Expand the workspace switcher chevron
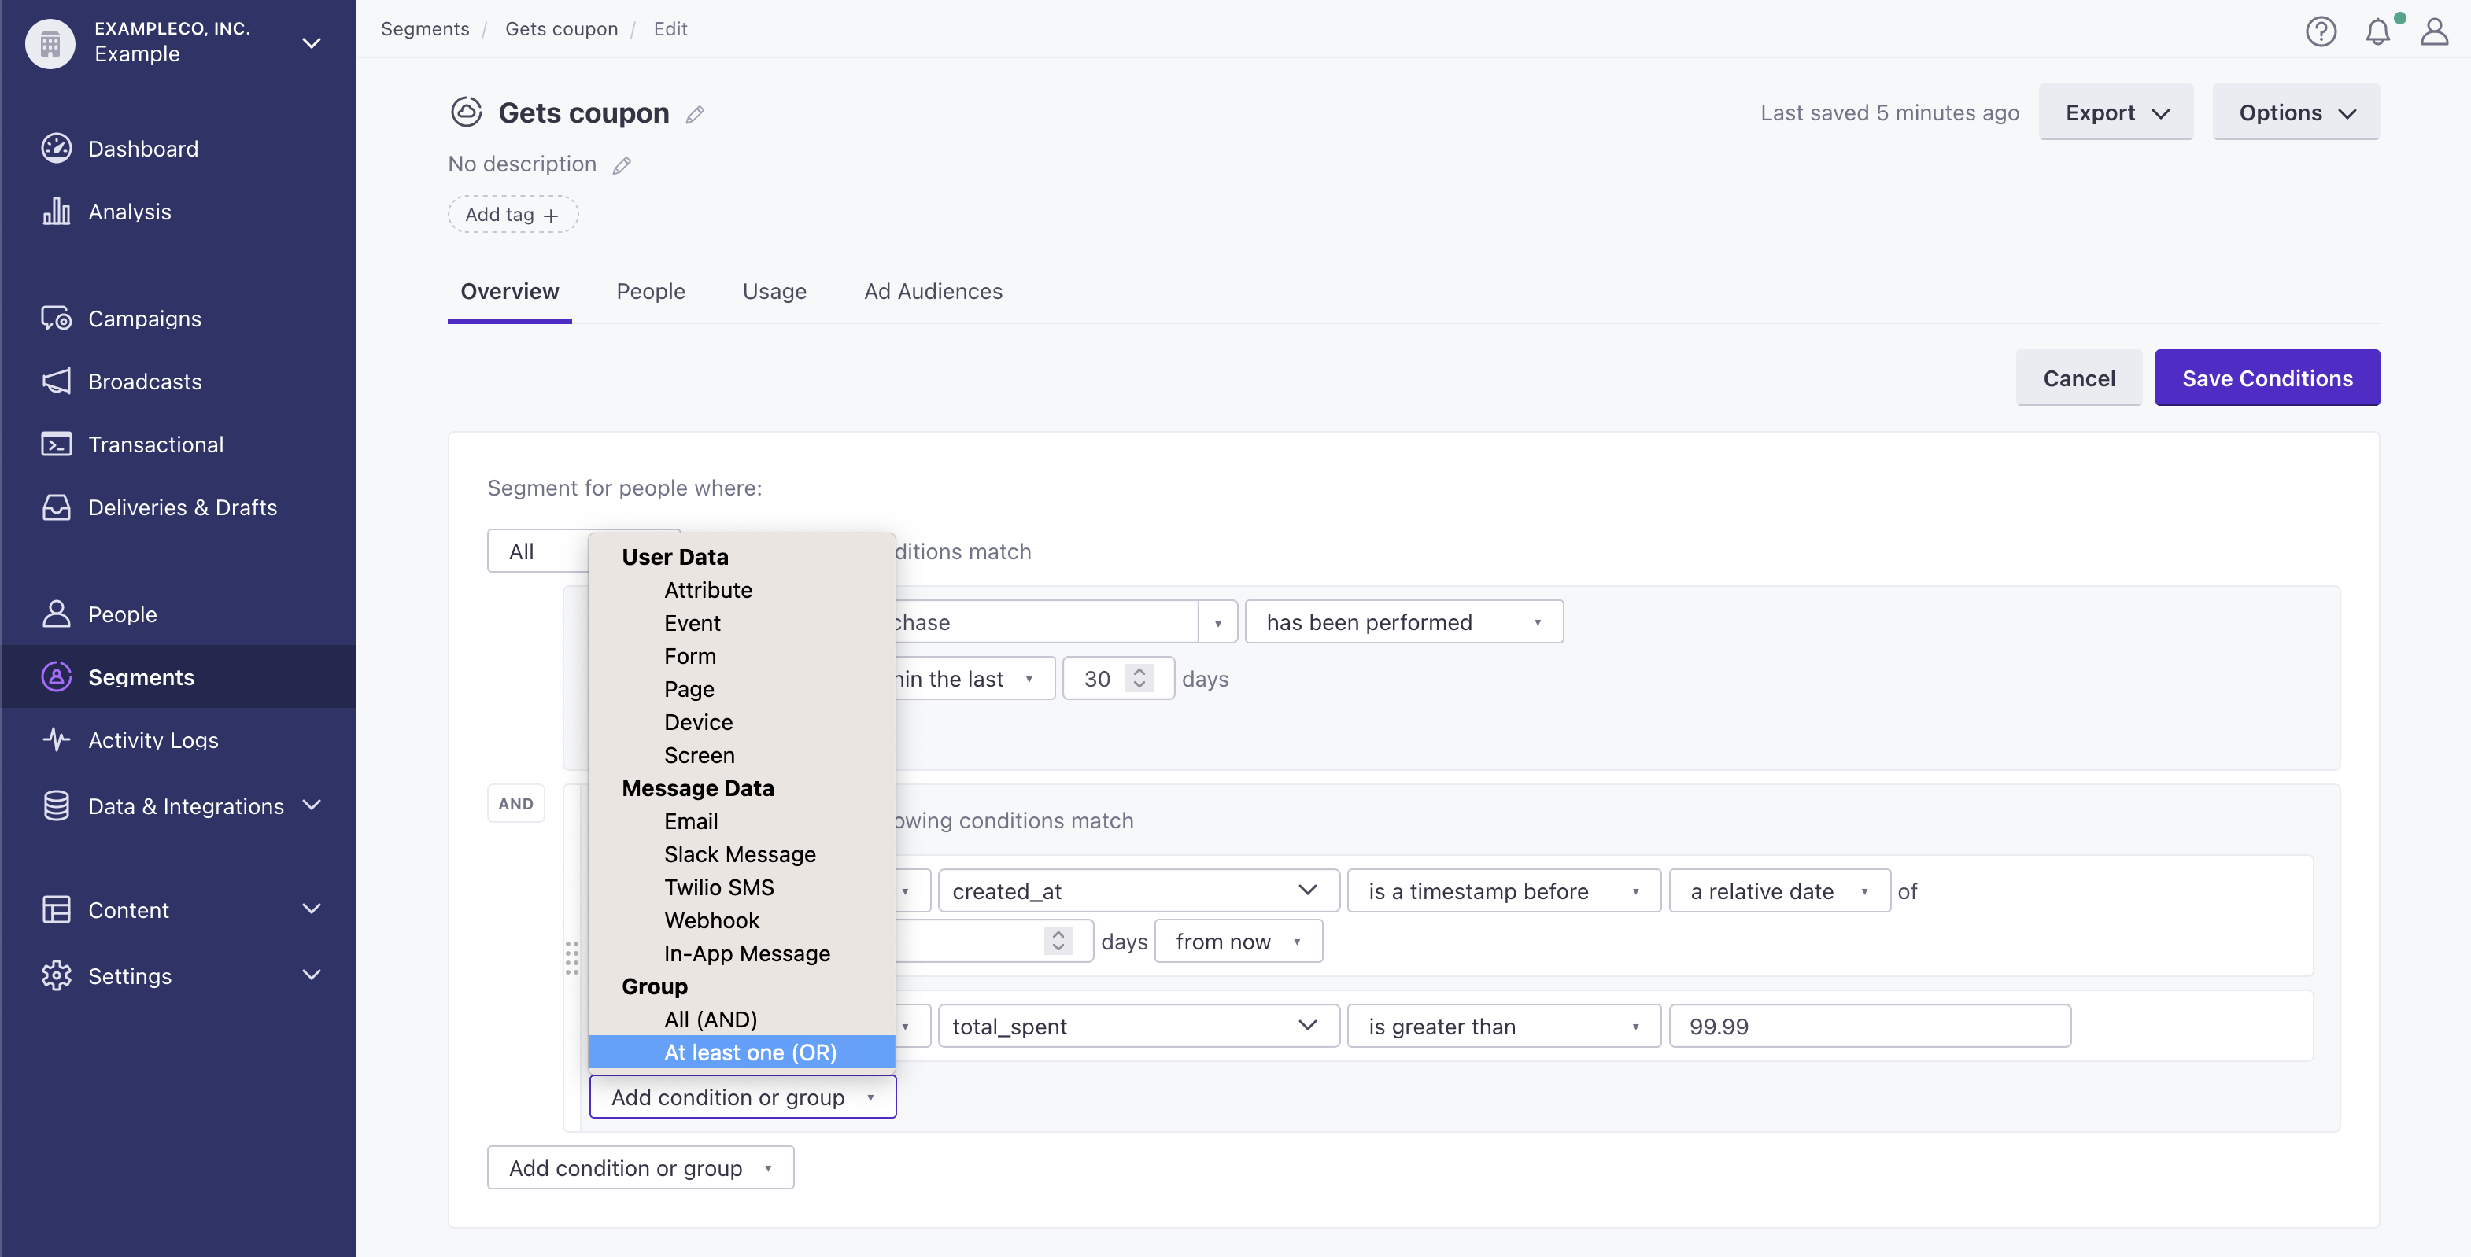 311,43
